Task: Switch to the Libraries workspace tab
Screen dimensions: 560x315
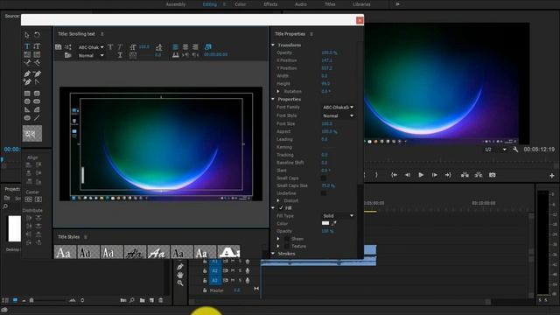Action: tap(361, 4)
